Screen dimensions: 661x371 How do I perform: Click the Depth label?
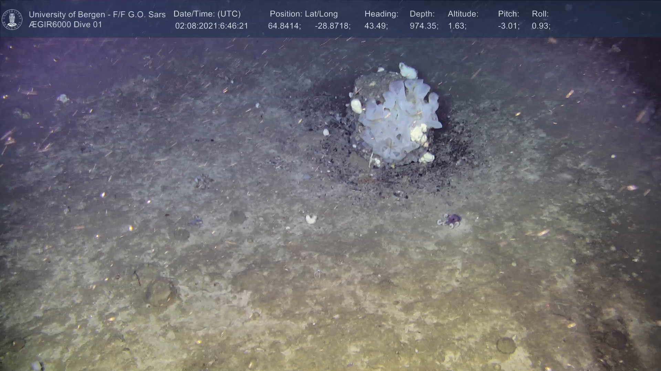[x=422, y=14]
